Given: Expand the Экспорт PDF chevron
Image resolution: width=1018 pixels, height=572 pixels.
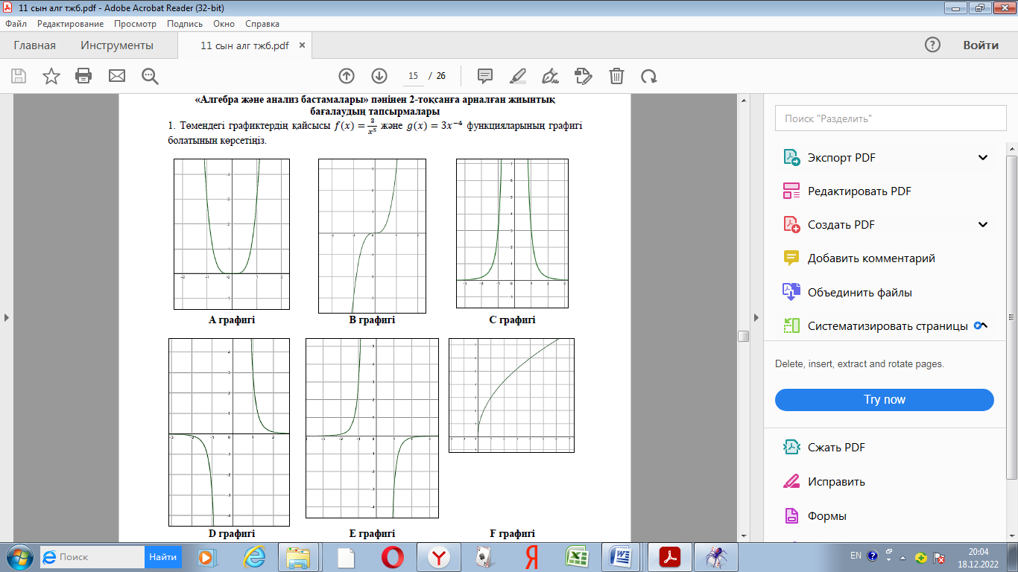Looking at the screenshot, I should click(983, 158).
